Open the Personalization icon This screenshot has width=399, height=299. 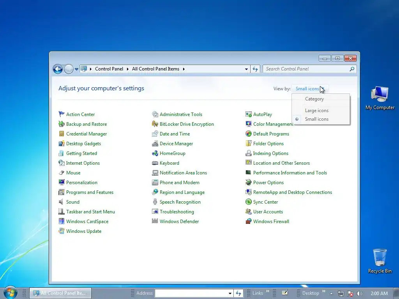pos(61,182)
